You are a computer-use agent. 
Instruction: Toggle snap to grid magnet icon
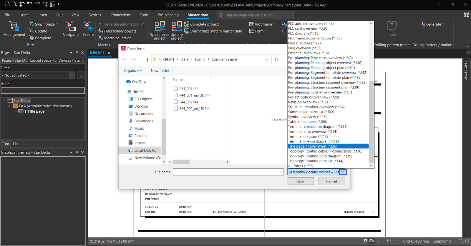click(x=372, y=241)
